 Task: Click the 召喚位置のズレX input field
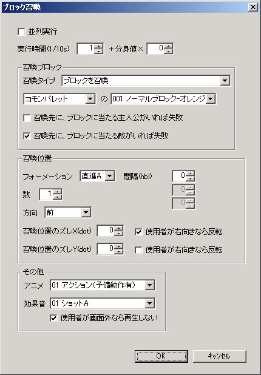click(106, 231)
